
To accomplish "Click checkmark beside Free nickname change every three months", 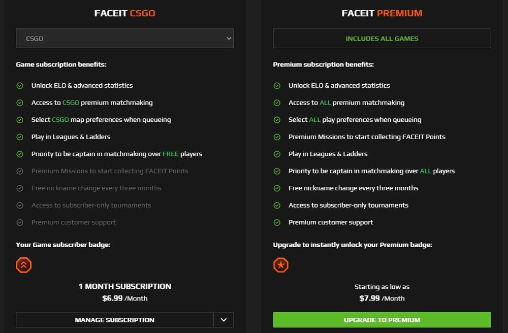I will click(x=277, y=188).
